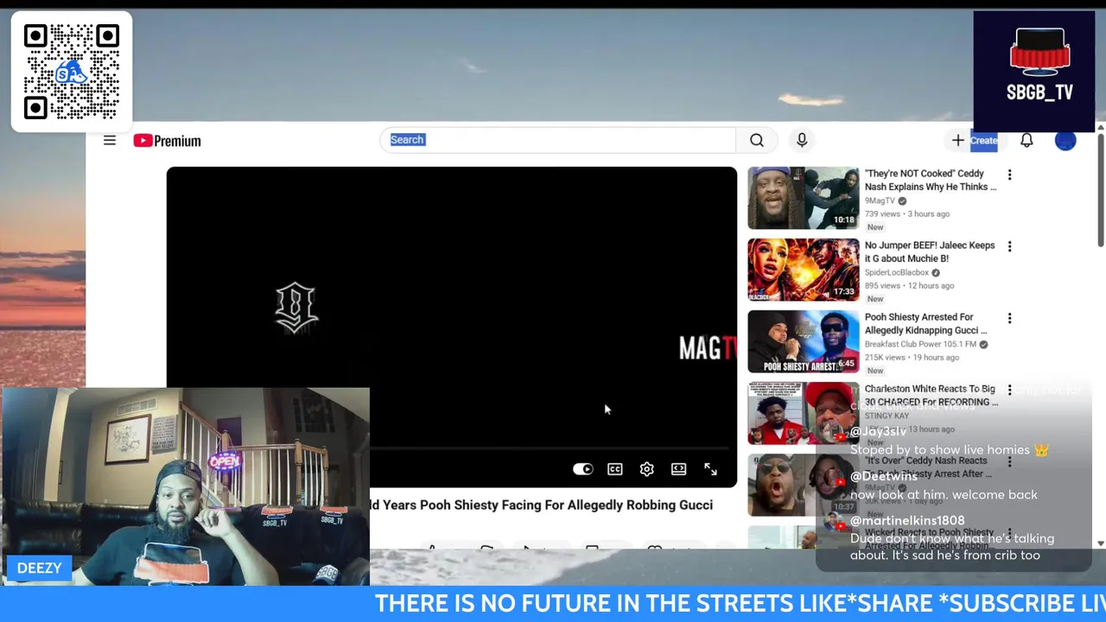
Task: Open title "They're NOT Cooked" Ceddy Nash Explains
Action: [x=931, y=180]
